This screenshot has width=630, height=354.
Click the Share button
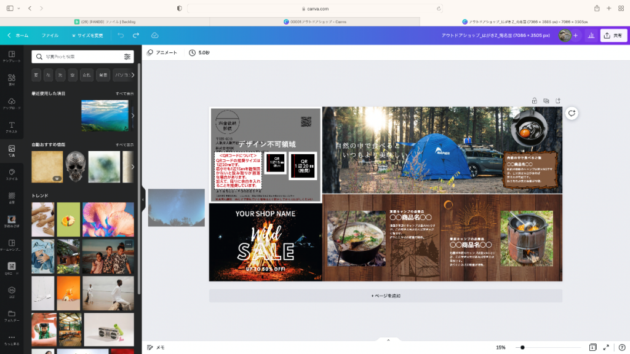click(613, 35)
